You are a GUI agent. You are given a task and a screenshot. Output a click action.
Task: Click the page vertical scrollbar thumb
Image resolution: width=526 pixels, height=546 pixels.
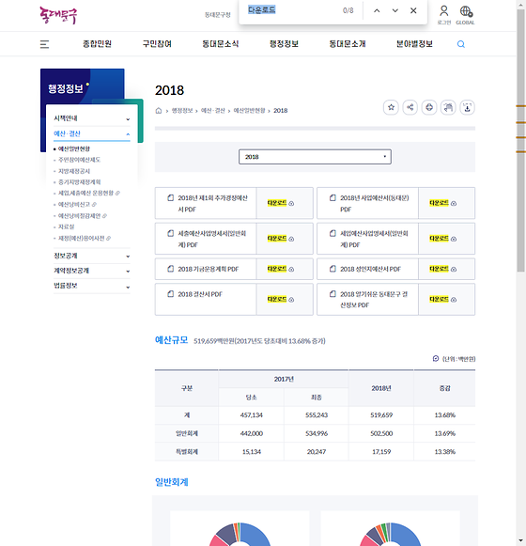point(520,139)
